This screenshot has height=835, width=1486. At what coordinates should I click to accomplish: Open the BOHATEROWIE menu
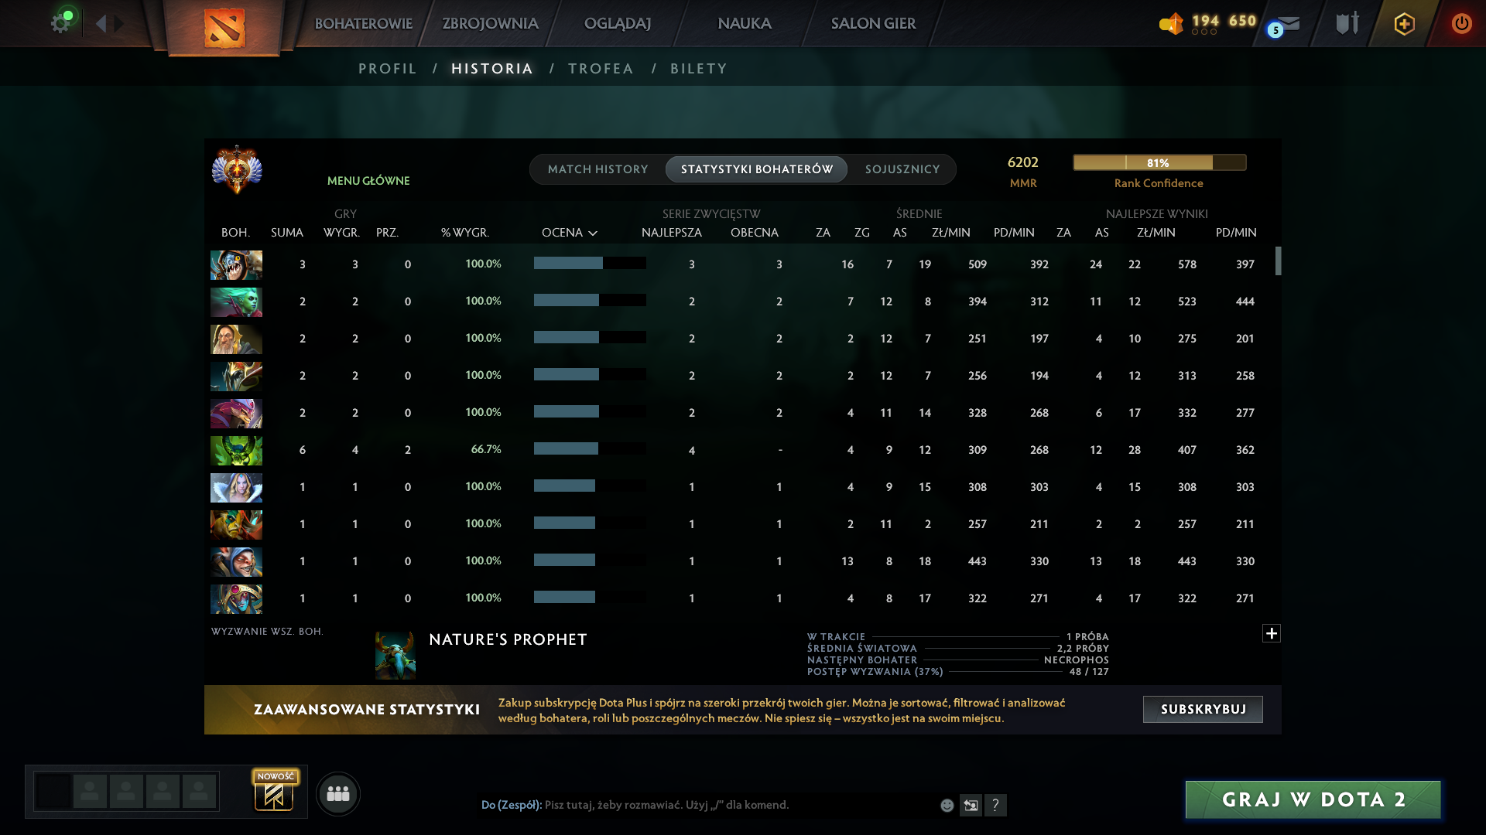[x=364, y=24]
